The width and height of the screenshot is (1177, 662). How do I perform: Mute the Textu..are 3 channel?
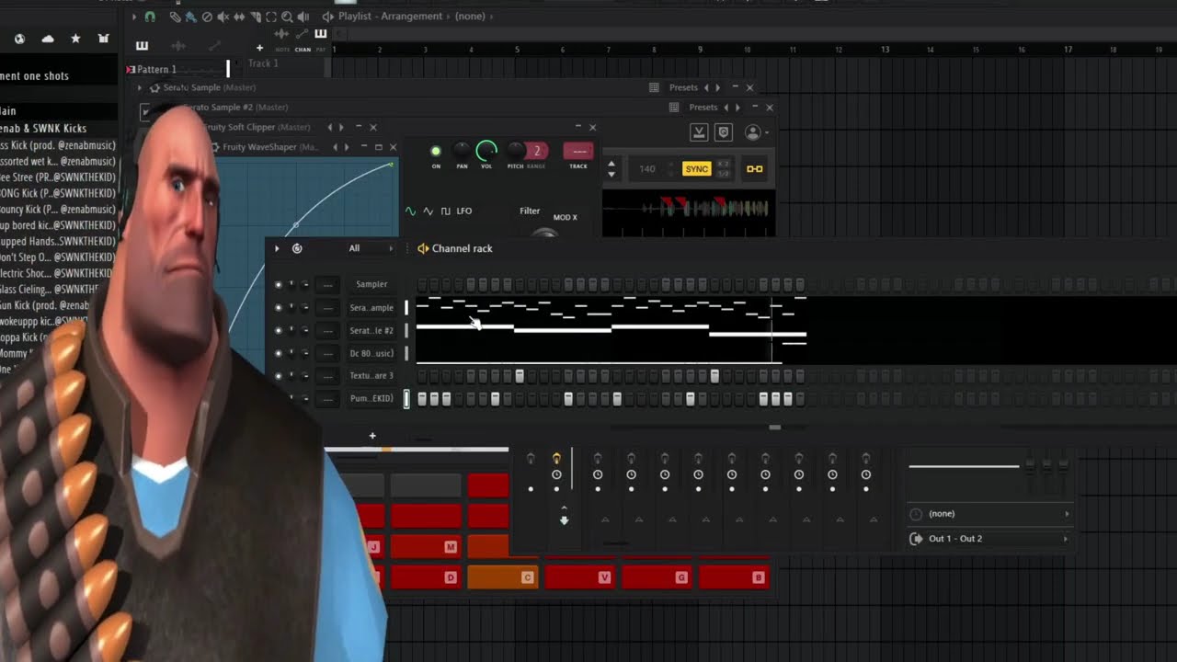[279, 376]
